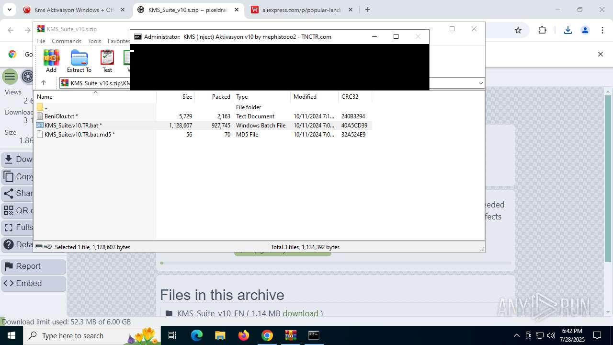Open Microsoft Edge from the taskbar
The width and height of the screenshot is (613, 345).
pos(197,335)
